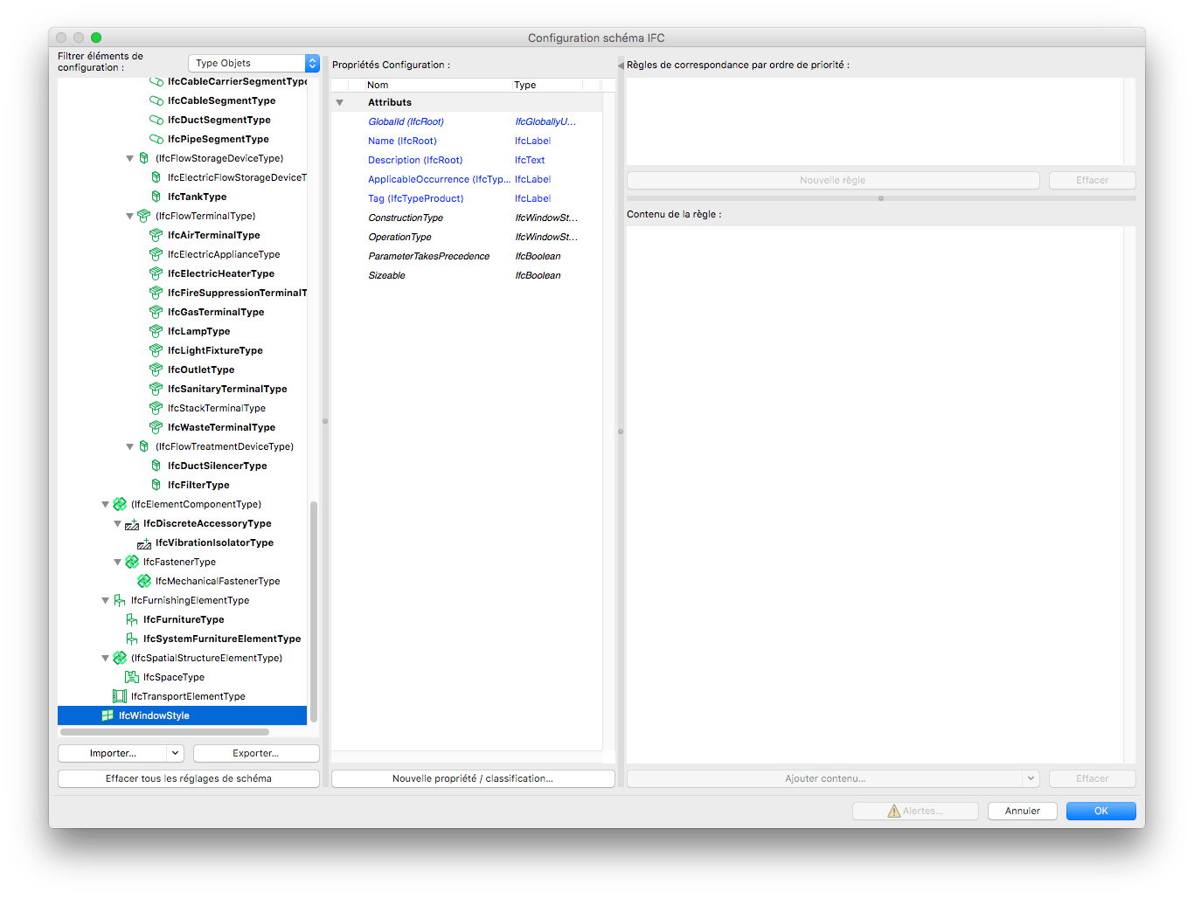Confirm with the OK button
The width and height of the screenshot is (1194, 898).
click(x=1101, y=811)
